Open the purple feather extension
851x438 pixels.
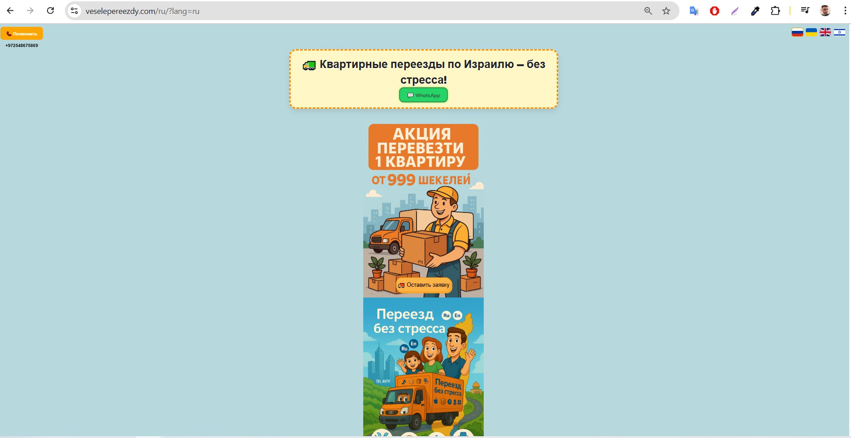pos(735,11)
